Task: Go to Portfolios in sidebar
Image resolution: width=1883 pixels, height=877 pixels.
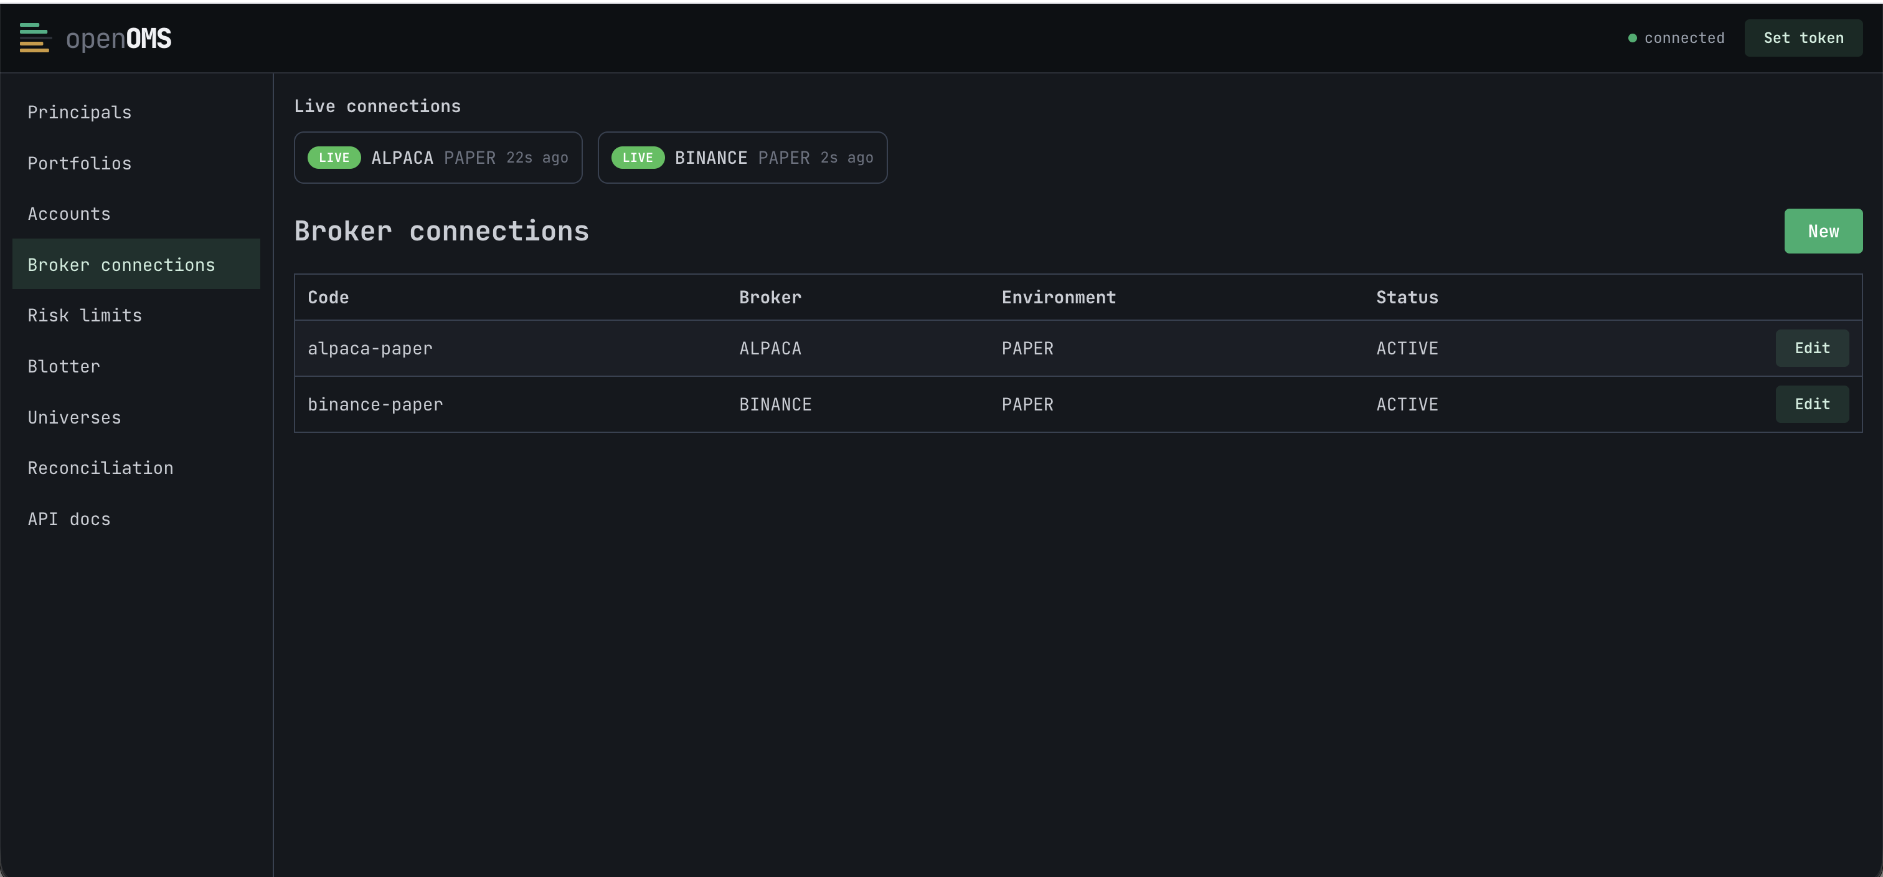Action: click(x=136, y=163)
